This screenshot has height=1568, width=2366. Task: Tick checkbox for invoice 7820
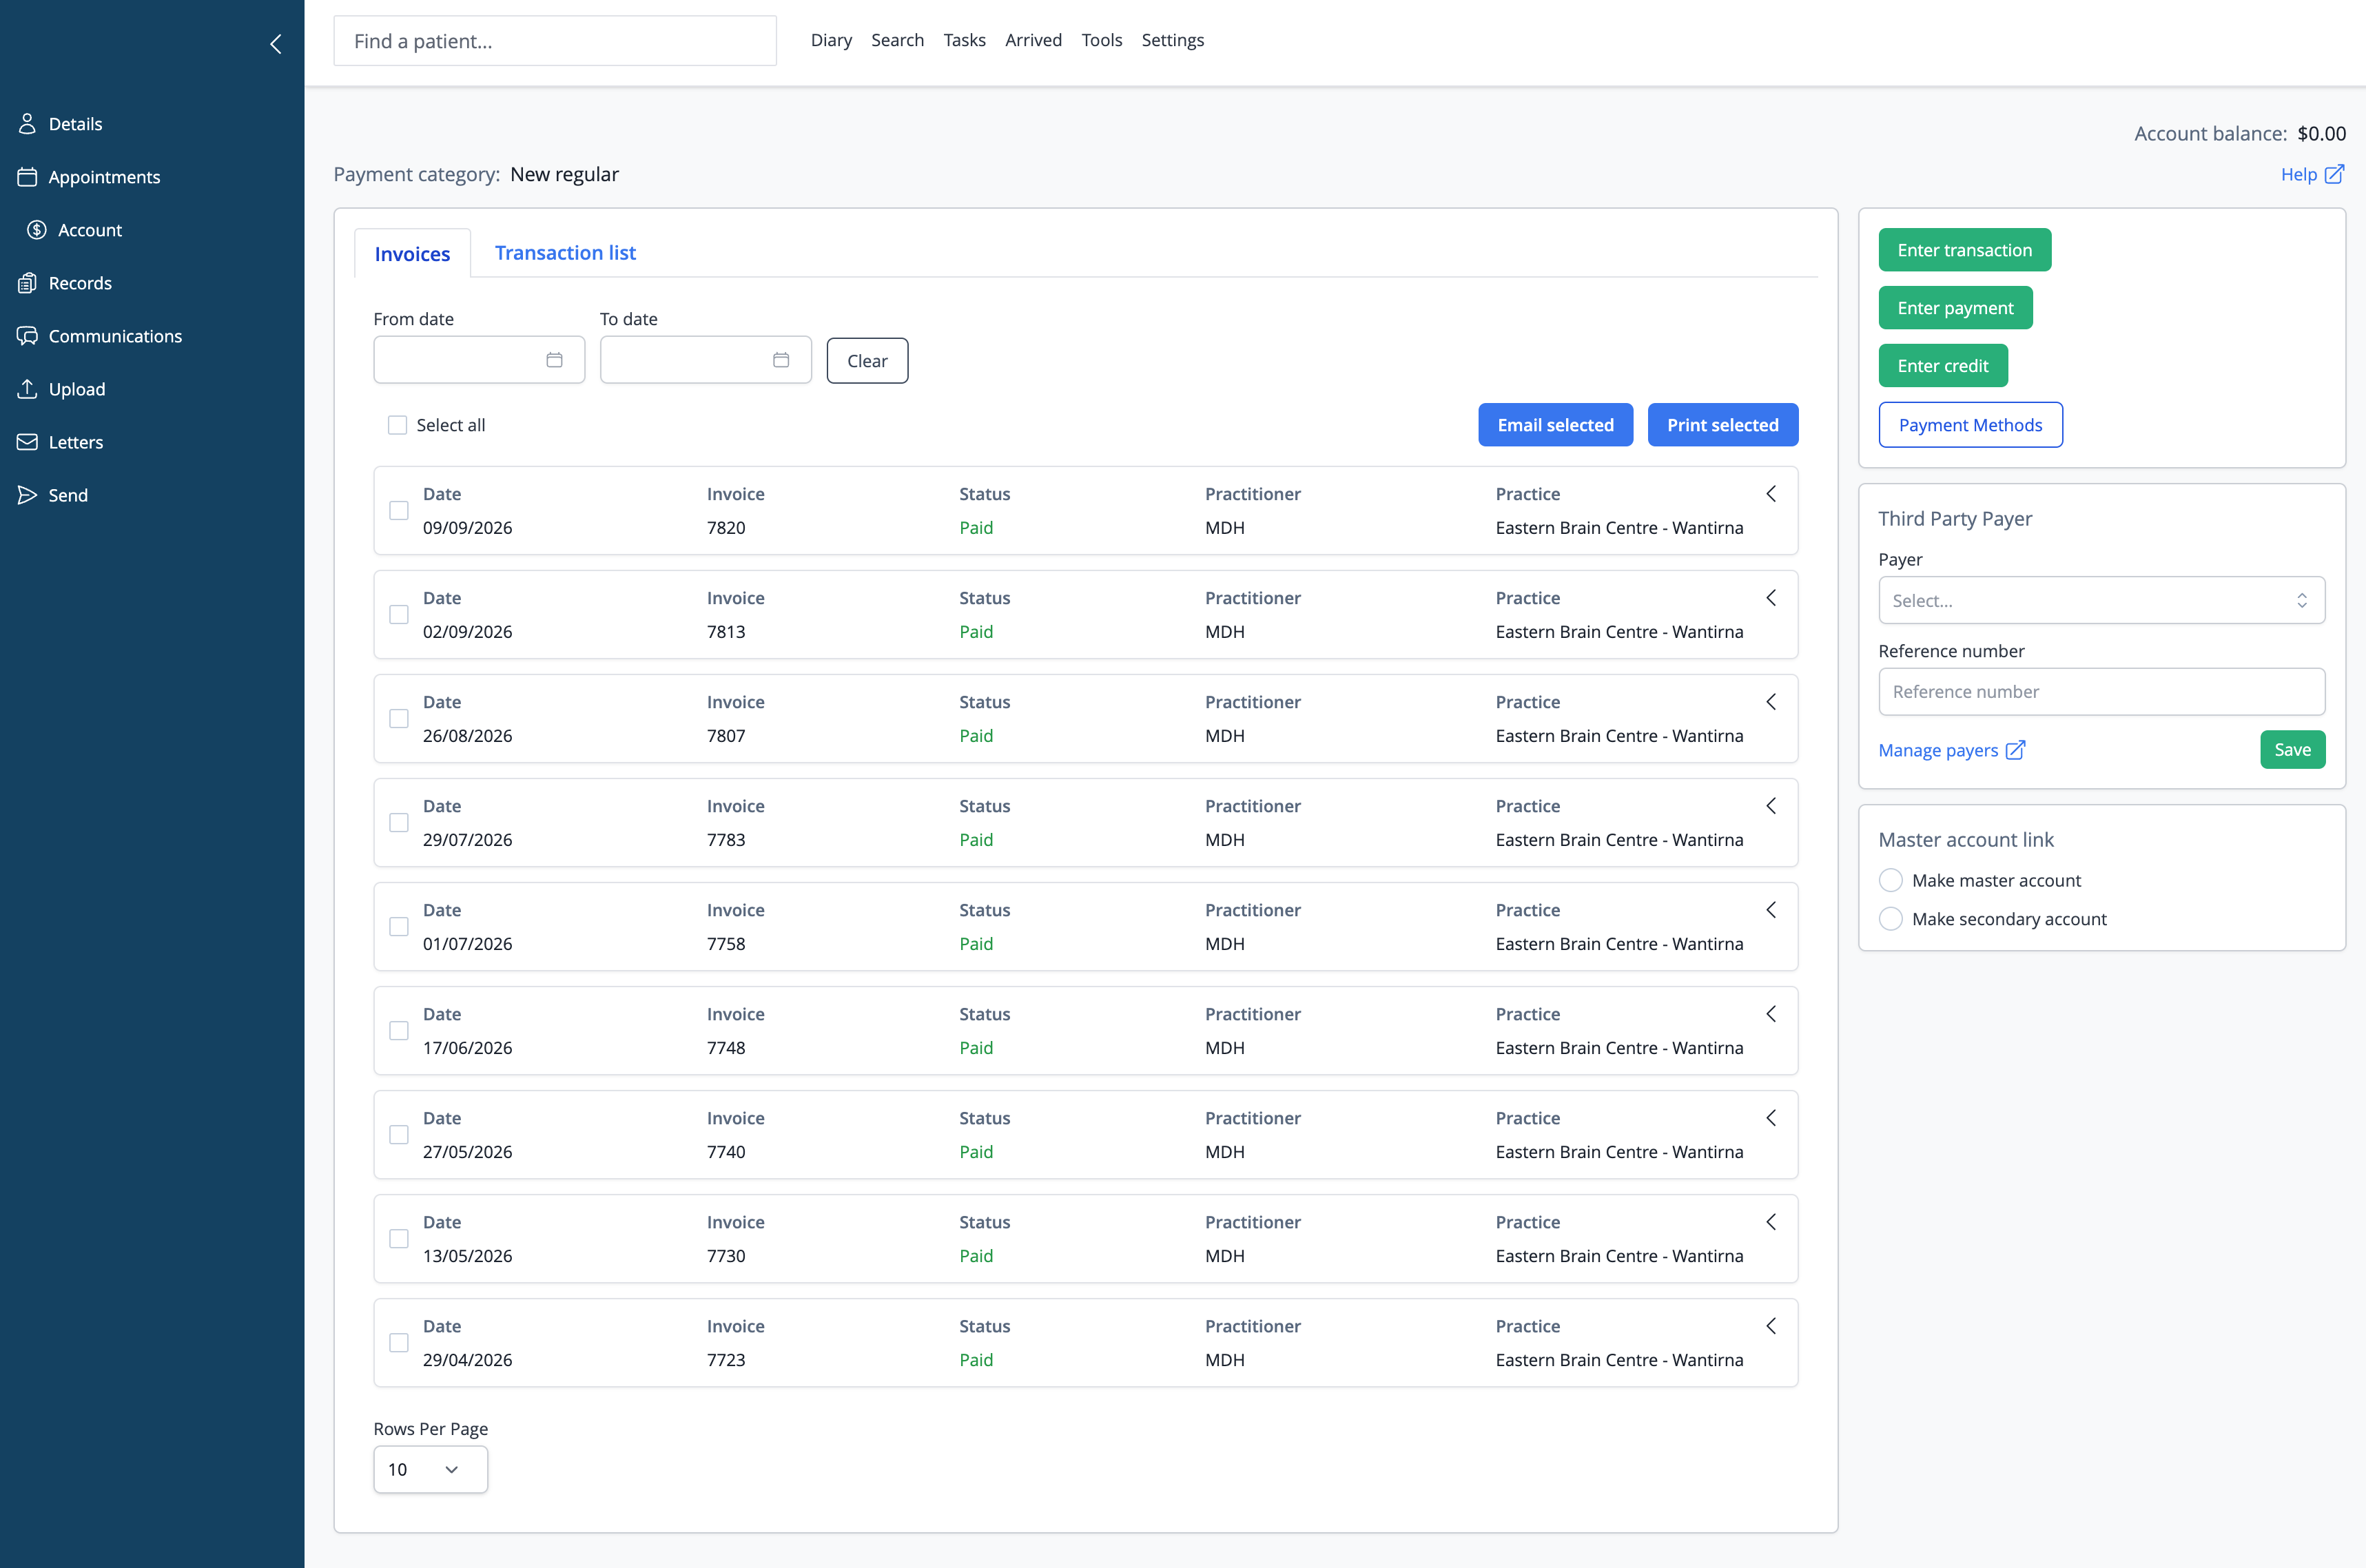coord(399,511)
